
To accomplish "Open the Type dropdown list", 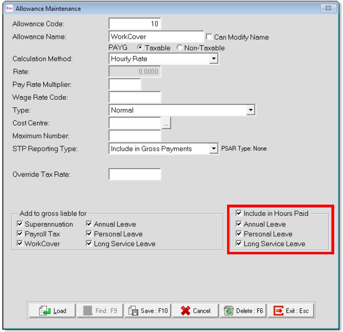I will coord(251,109).
